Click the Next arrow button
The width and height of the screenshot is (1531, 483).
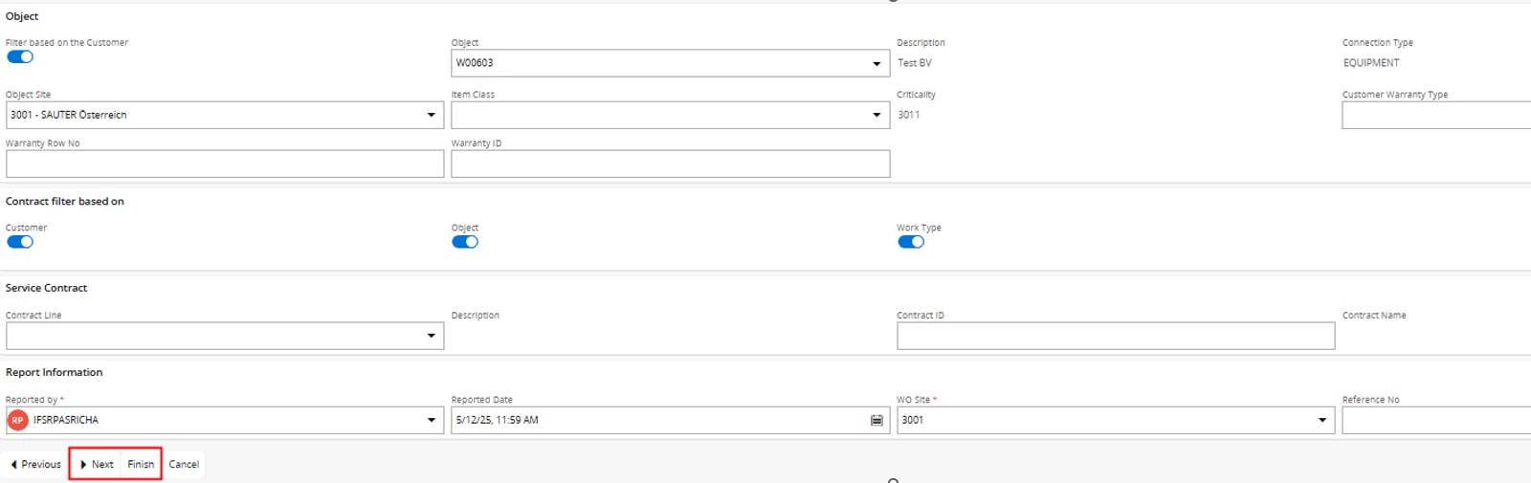(96, 464)
